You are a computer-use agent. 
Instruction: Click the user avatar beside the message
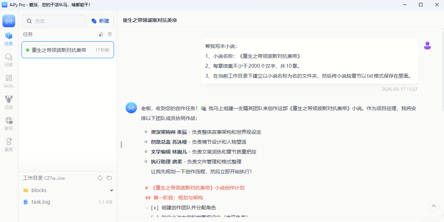pos(427,45)
